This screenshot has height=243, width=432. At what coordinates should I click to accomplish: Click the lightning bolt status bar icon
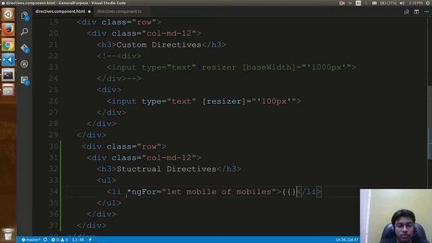[x=90, y=240]
